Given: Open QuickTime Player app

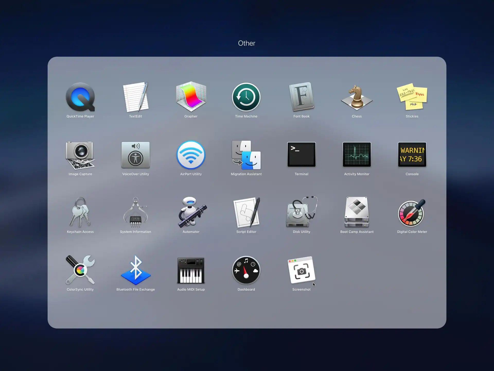Looking at the screenshot, I should click(80, 97).
